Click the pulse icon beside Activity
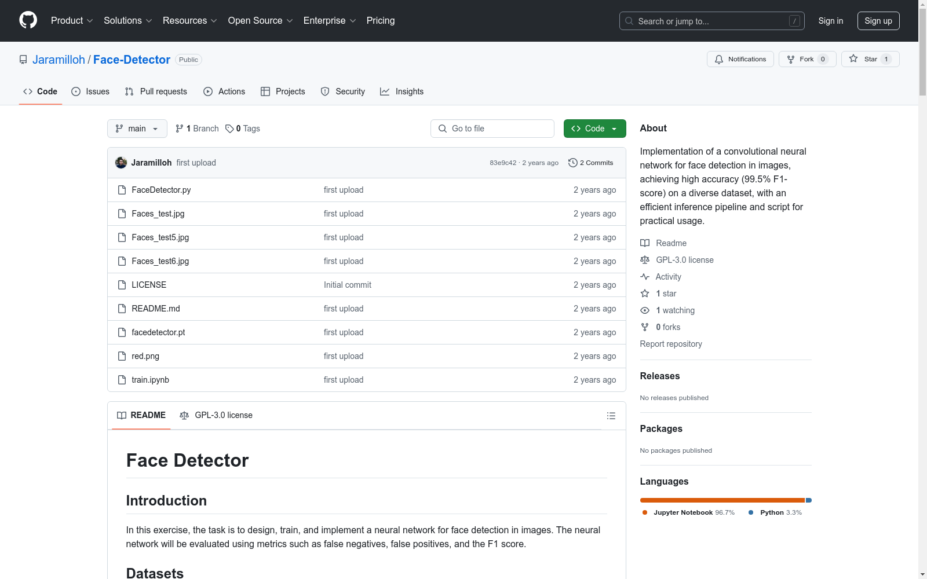Image resolution: width=927 pixels, height=579 pixels. tap(645, 277)
